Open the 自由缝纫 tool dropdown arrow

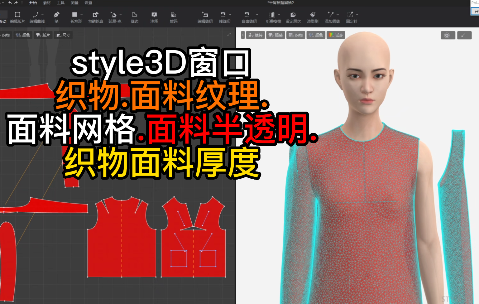pyautogui.click(x=257, y=15)
